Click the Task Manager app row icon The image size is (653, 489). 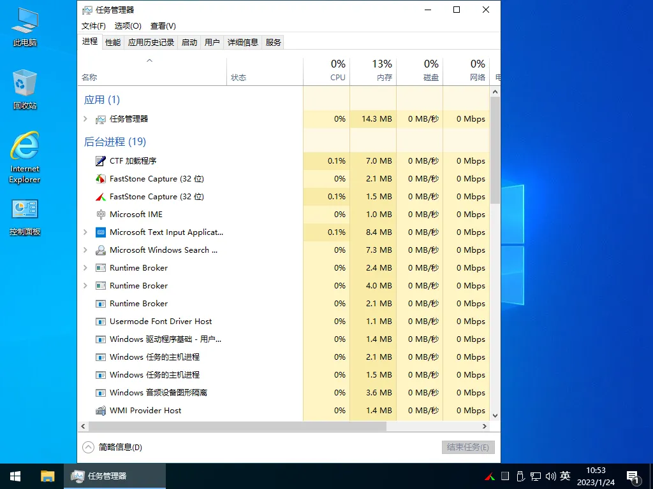pyautogui.click(x=100, y=119)
